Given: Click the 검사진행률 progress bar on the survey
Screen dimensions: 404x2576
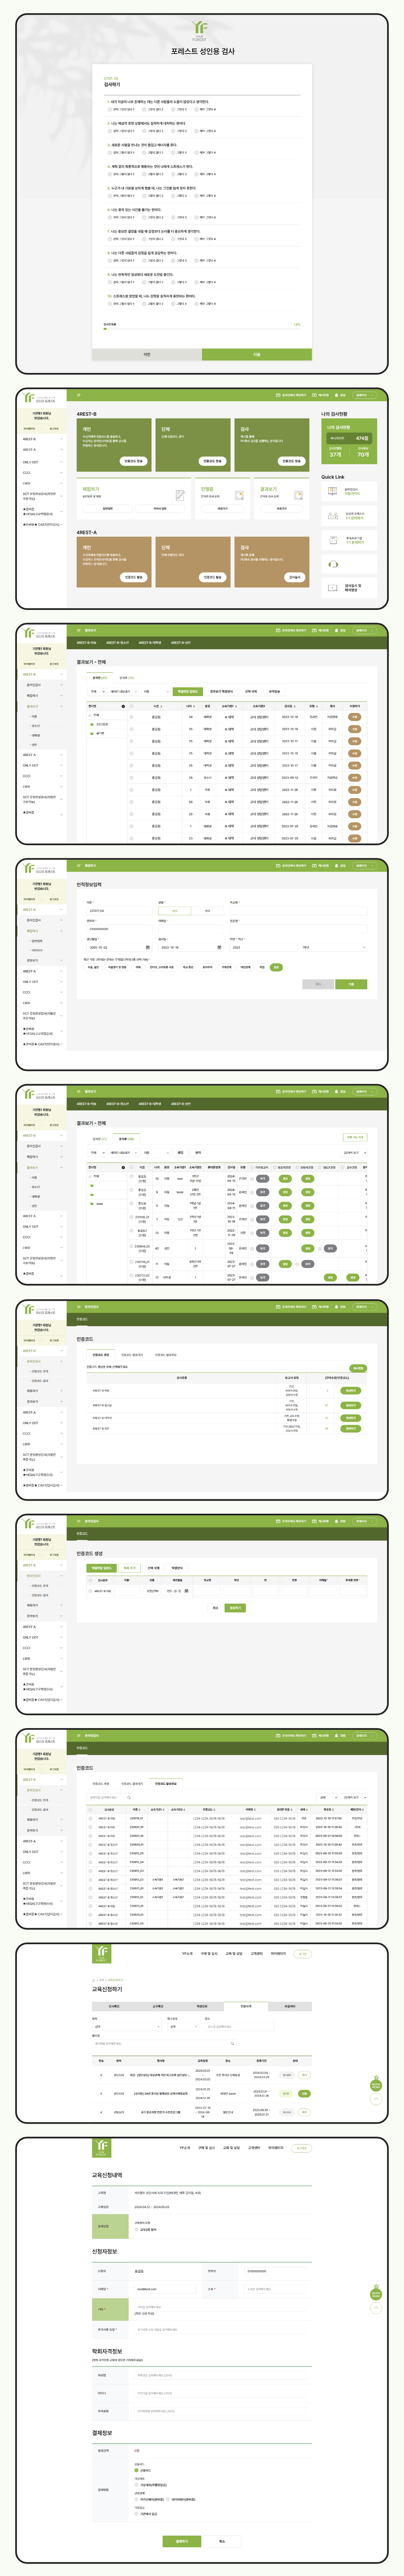Looking at the screenshot, I should pyautogui.click(x=202, y=329).
